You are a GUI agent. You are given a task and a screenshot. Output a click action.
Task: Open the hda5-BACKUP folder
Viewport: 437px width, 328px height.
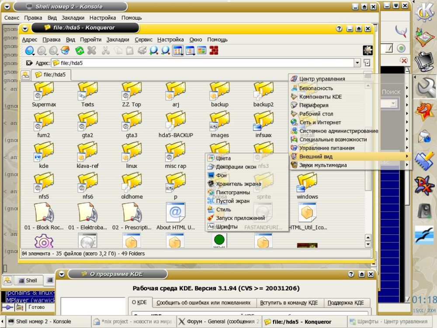pos(176,125)
